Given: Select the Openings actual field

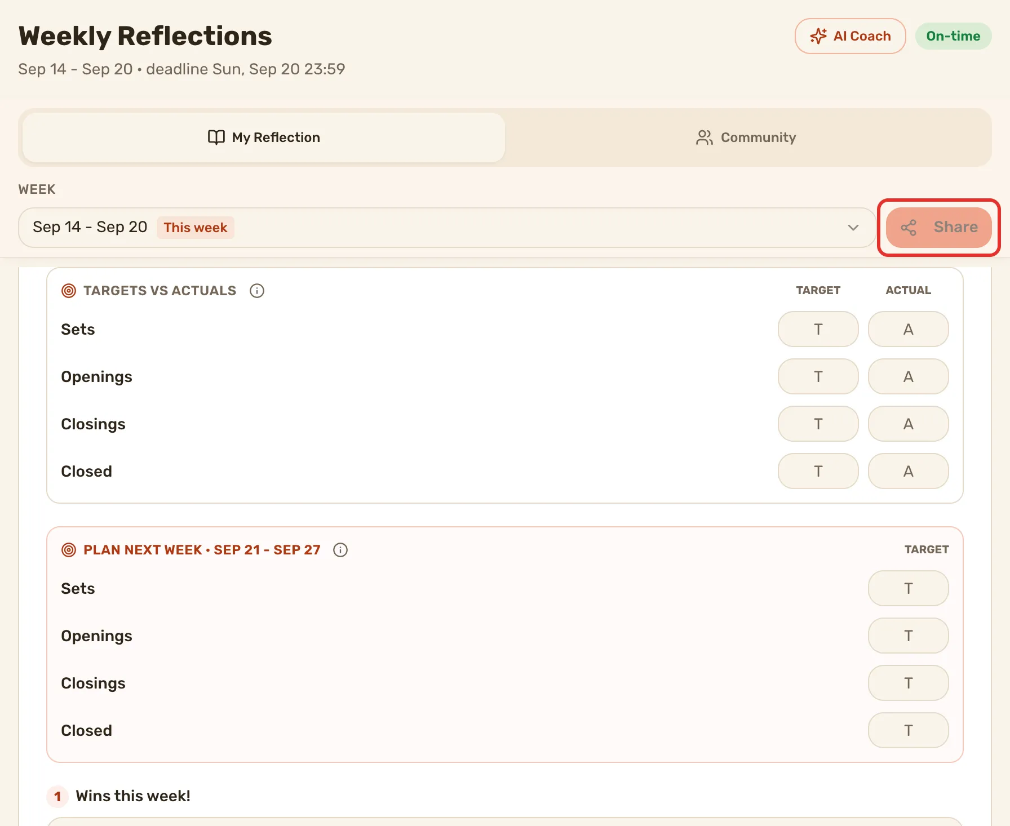Looking at the screenshot, I should coord(909,376).
